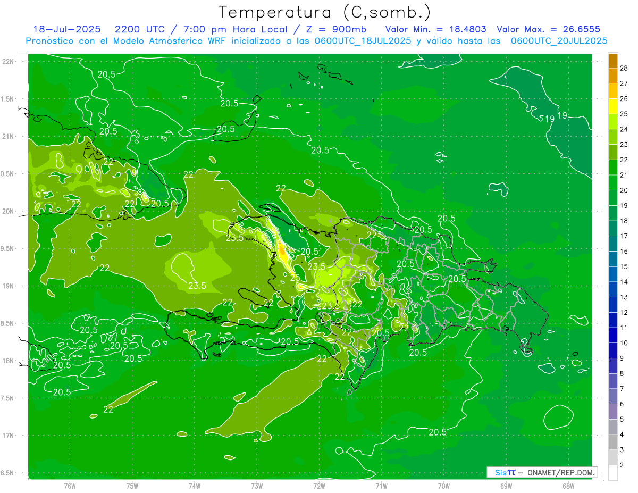
Task: Click the longitude axis label "71W"
Action: coord(381,486)
